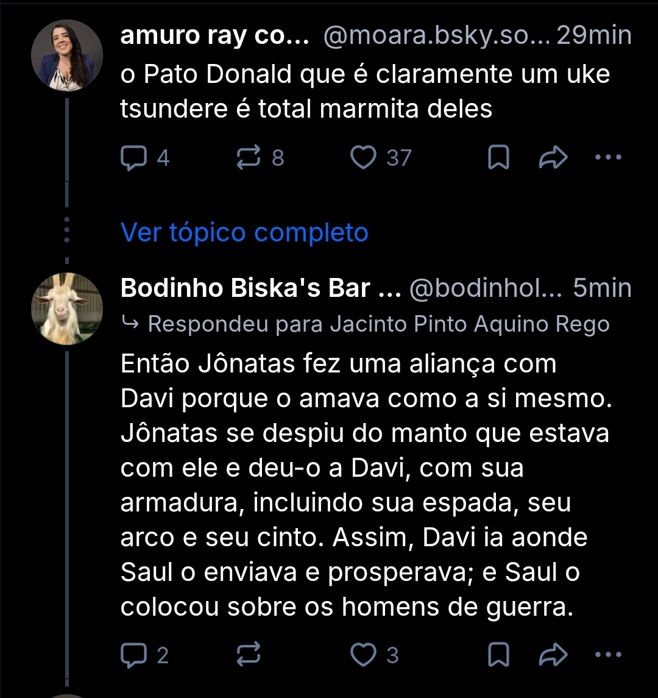Screen dimensions: 658x698
Task: Share the Jônatas and Davi post
Action: coord(553,655)
